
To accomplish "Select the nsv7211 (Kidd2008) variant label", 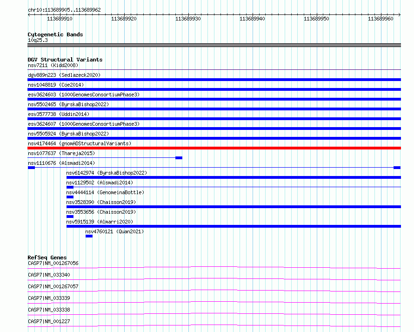I will tap(53, 66).
